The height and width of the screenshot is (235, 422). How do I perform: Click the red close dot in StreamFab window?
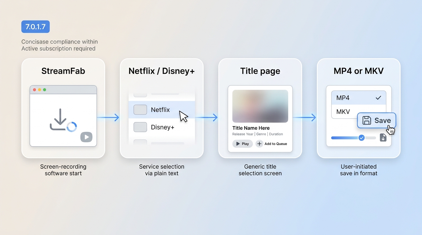pyautogui.click(x=34, y=90)
